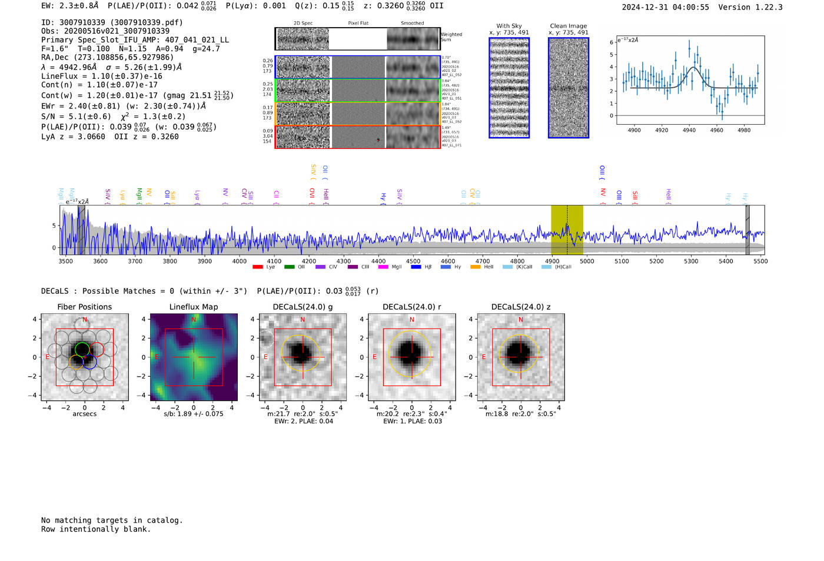The image size is (824, 561).
Task: Select the DECaLS r-band image
Action: pos(411,357)
